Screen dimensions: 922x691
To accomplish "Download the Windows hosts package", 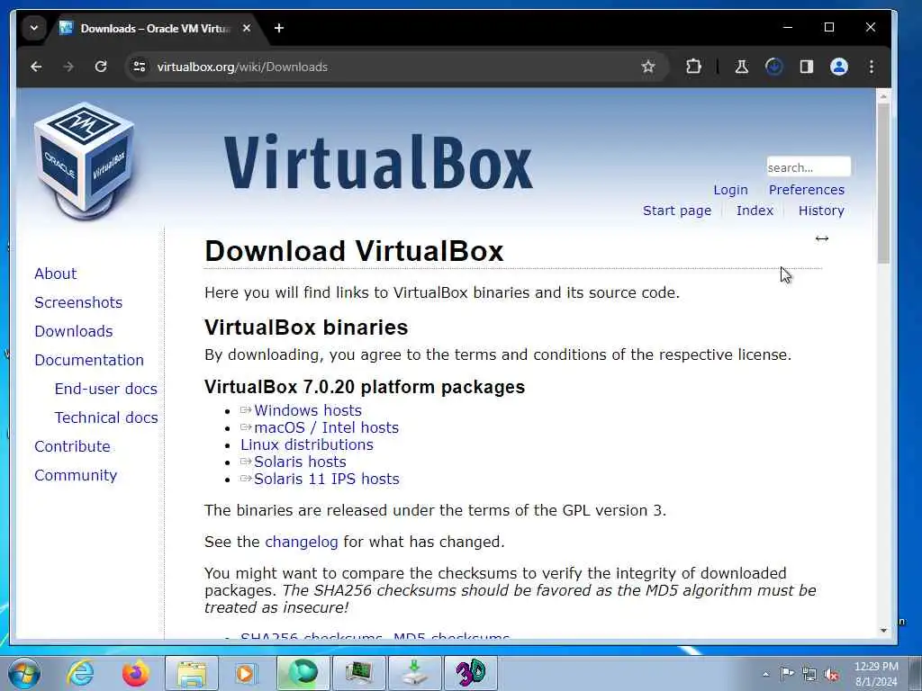I will pos(308,410).
